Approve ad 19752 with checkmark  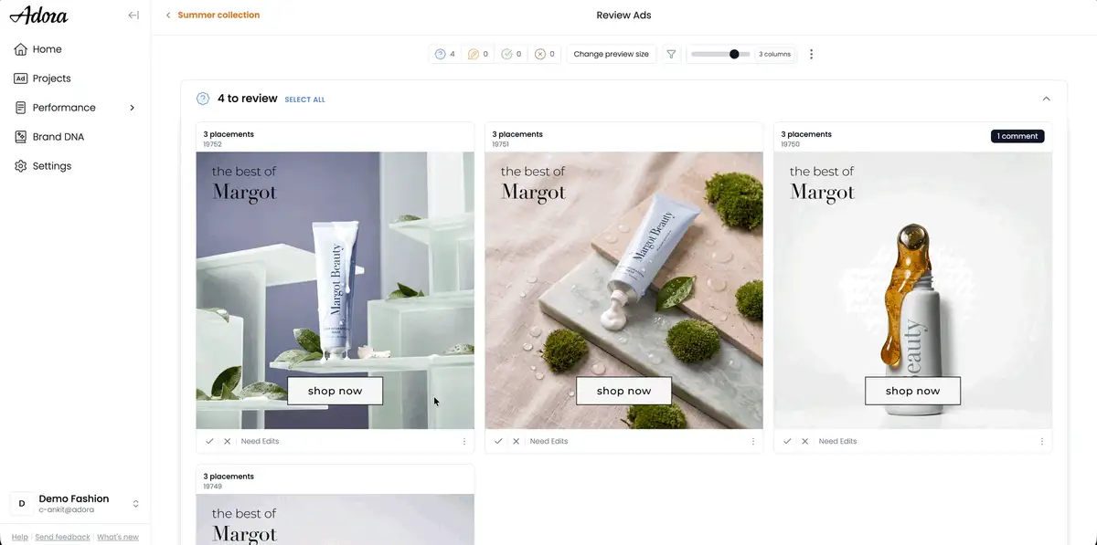[x=209, y=441]
